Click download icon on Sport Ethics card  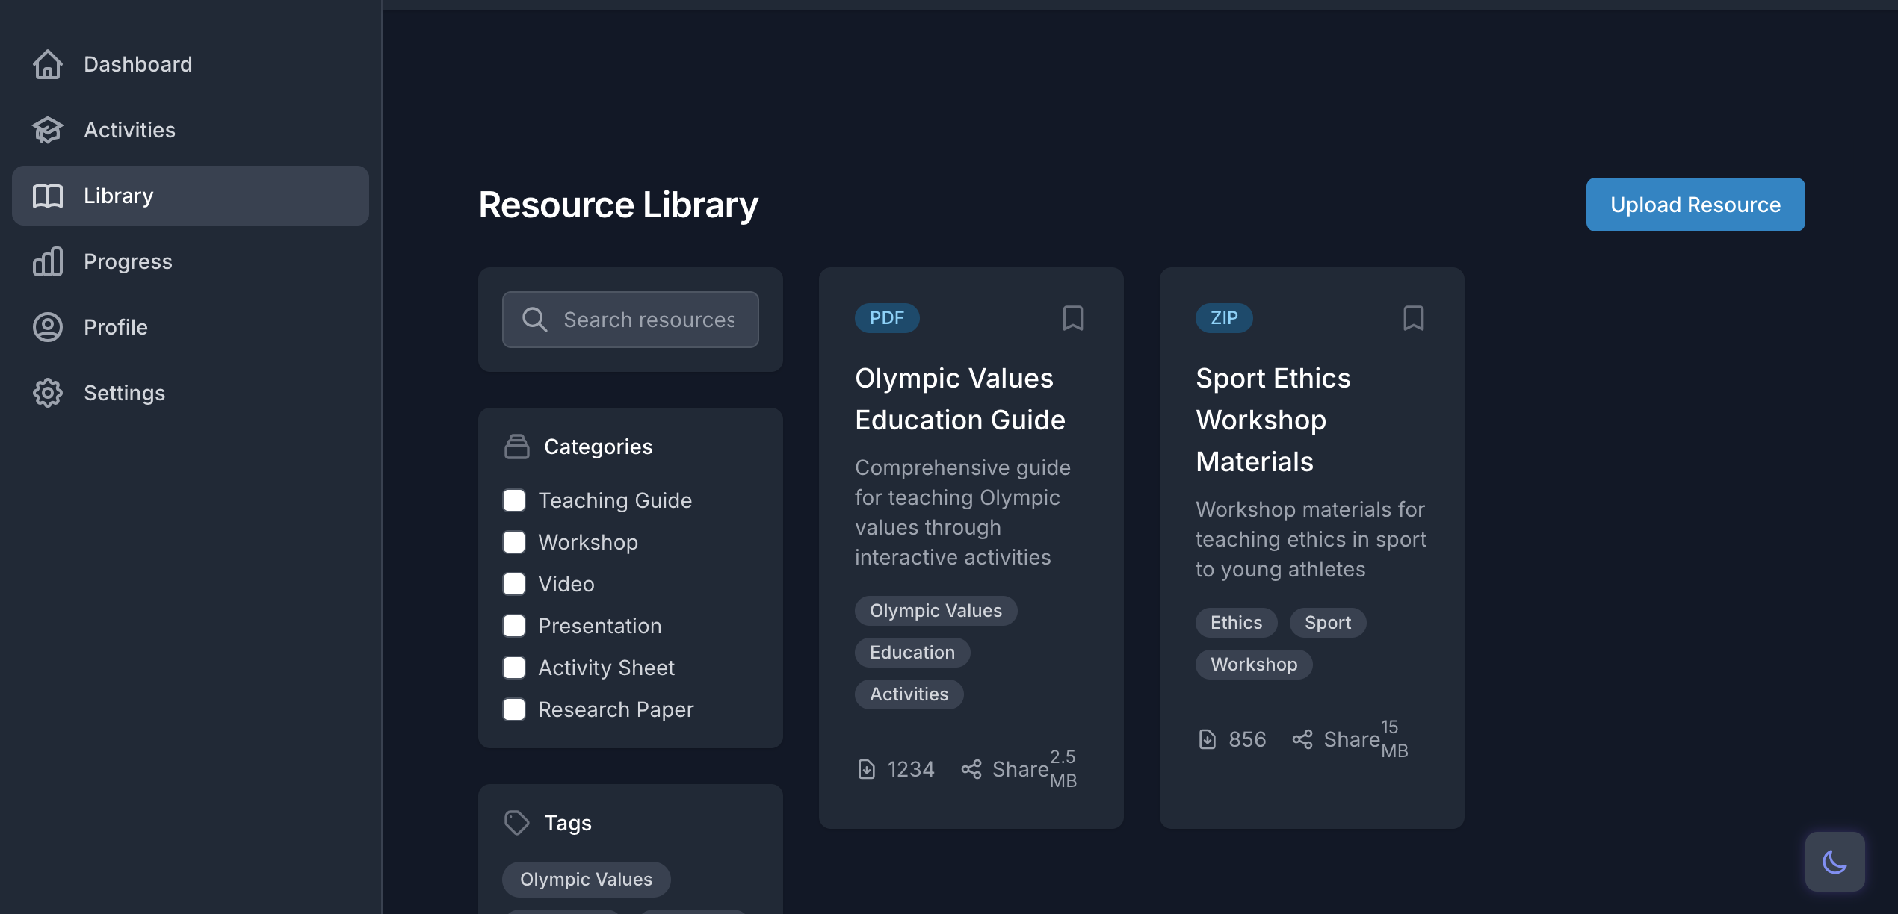click(1207, 739)
